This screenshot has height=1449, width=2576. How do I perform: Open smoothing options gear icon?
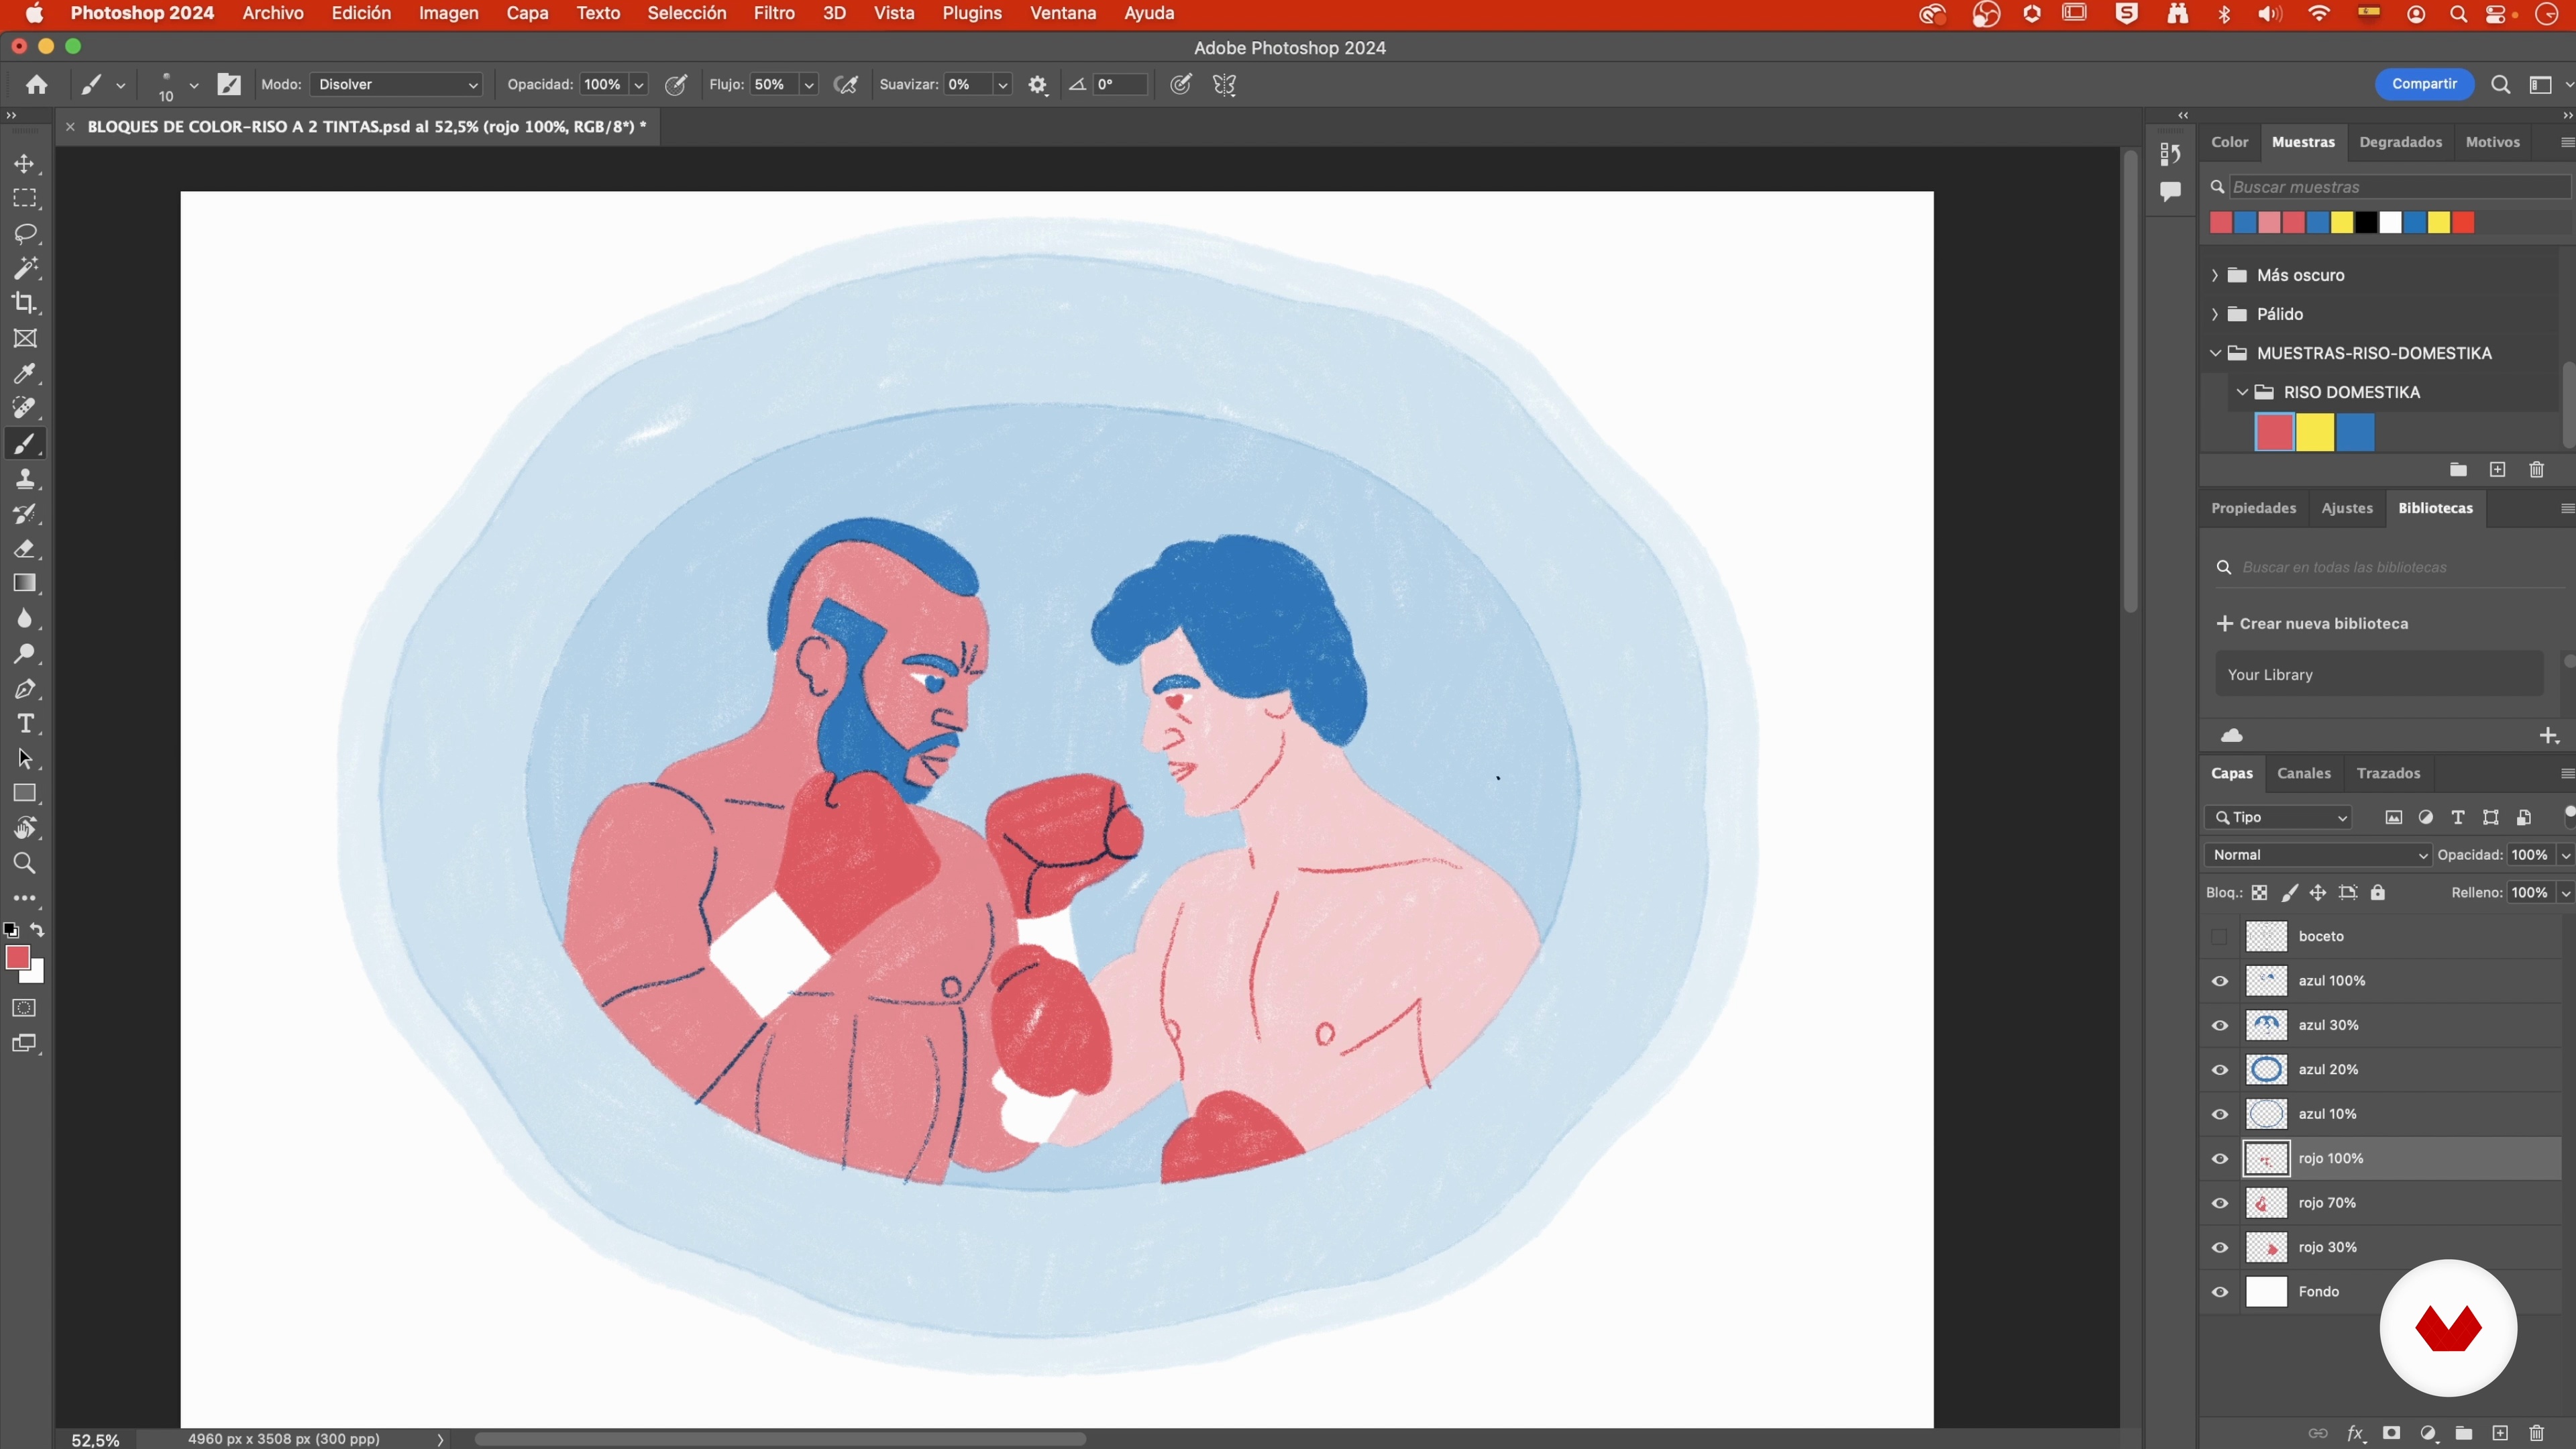(x=1038, y=85)
